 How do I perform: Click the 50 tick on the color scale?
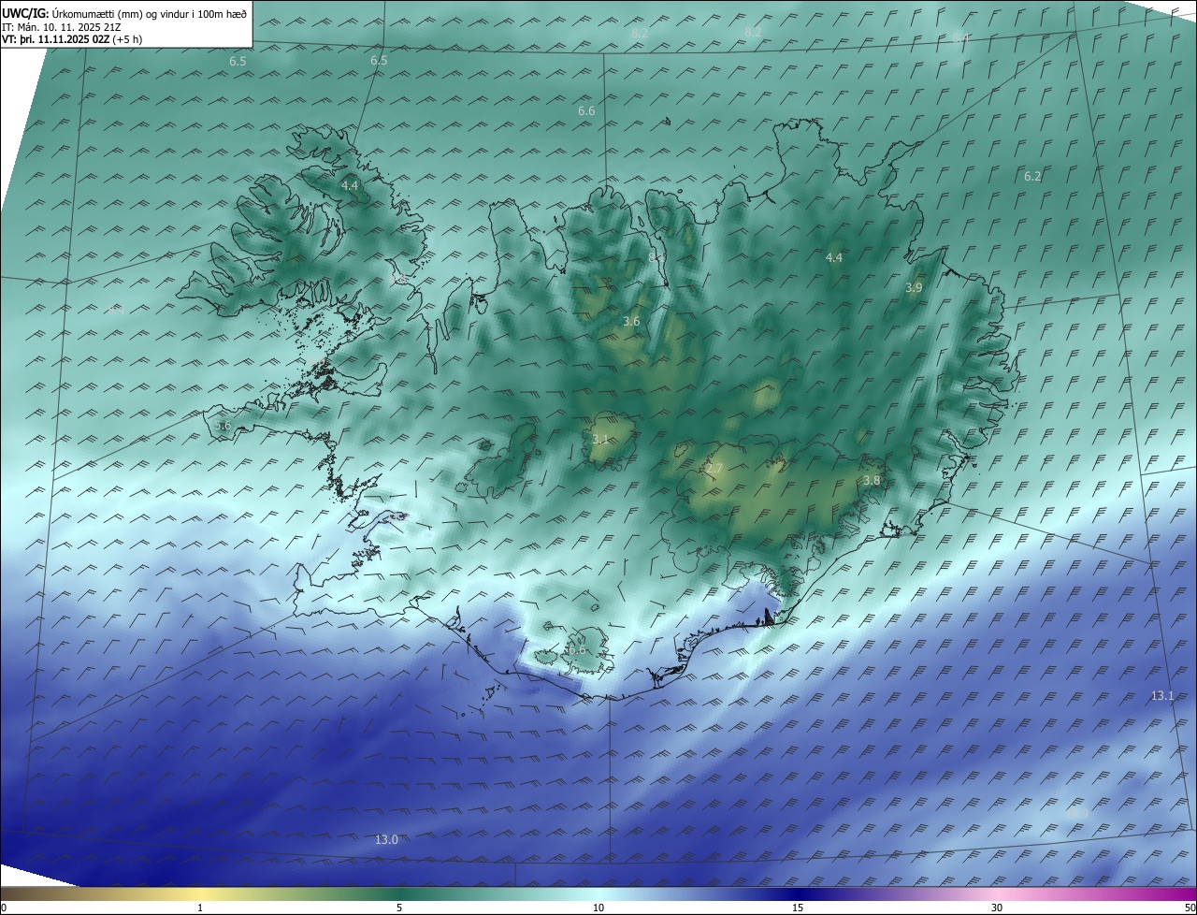pyautogui.click(x=1190, y=908)
